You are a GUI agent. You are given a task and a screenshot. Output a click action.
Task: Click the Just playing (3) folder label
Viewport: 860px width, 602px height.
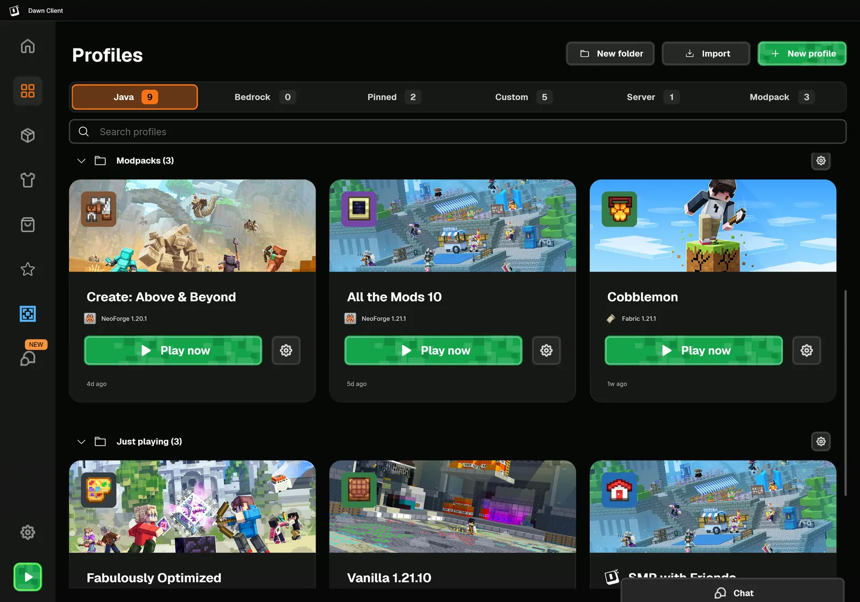point(149,442)
